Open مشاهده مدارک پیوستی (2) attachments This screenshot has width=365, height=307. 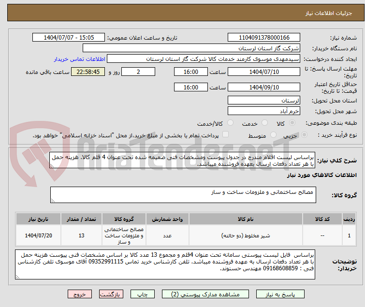205,294
